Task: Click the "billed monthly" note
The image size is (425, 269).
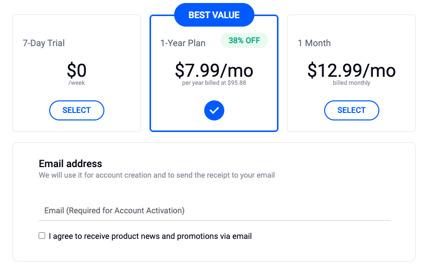Action: [x=351, y=83]
